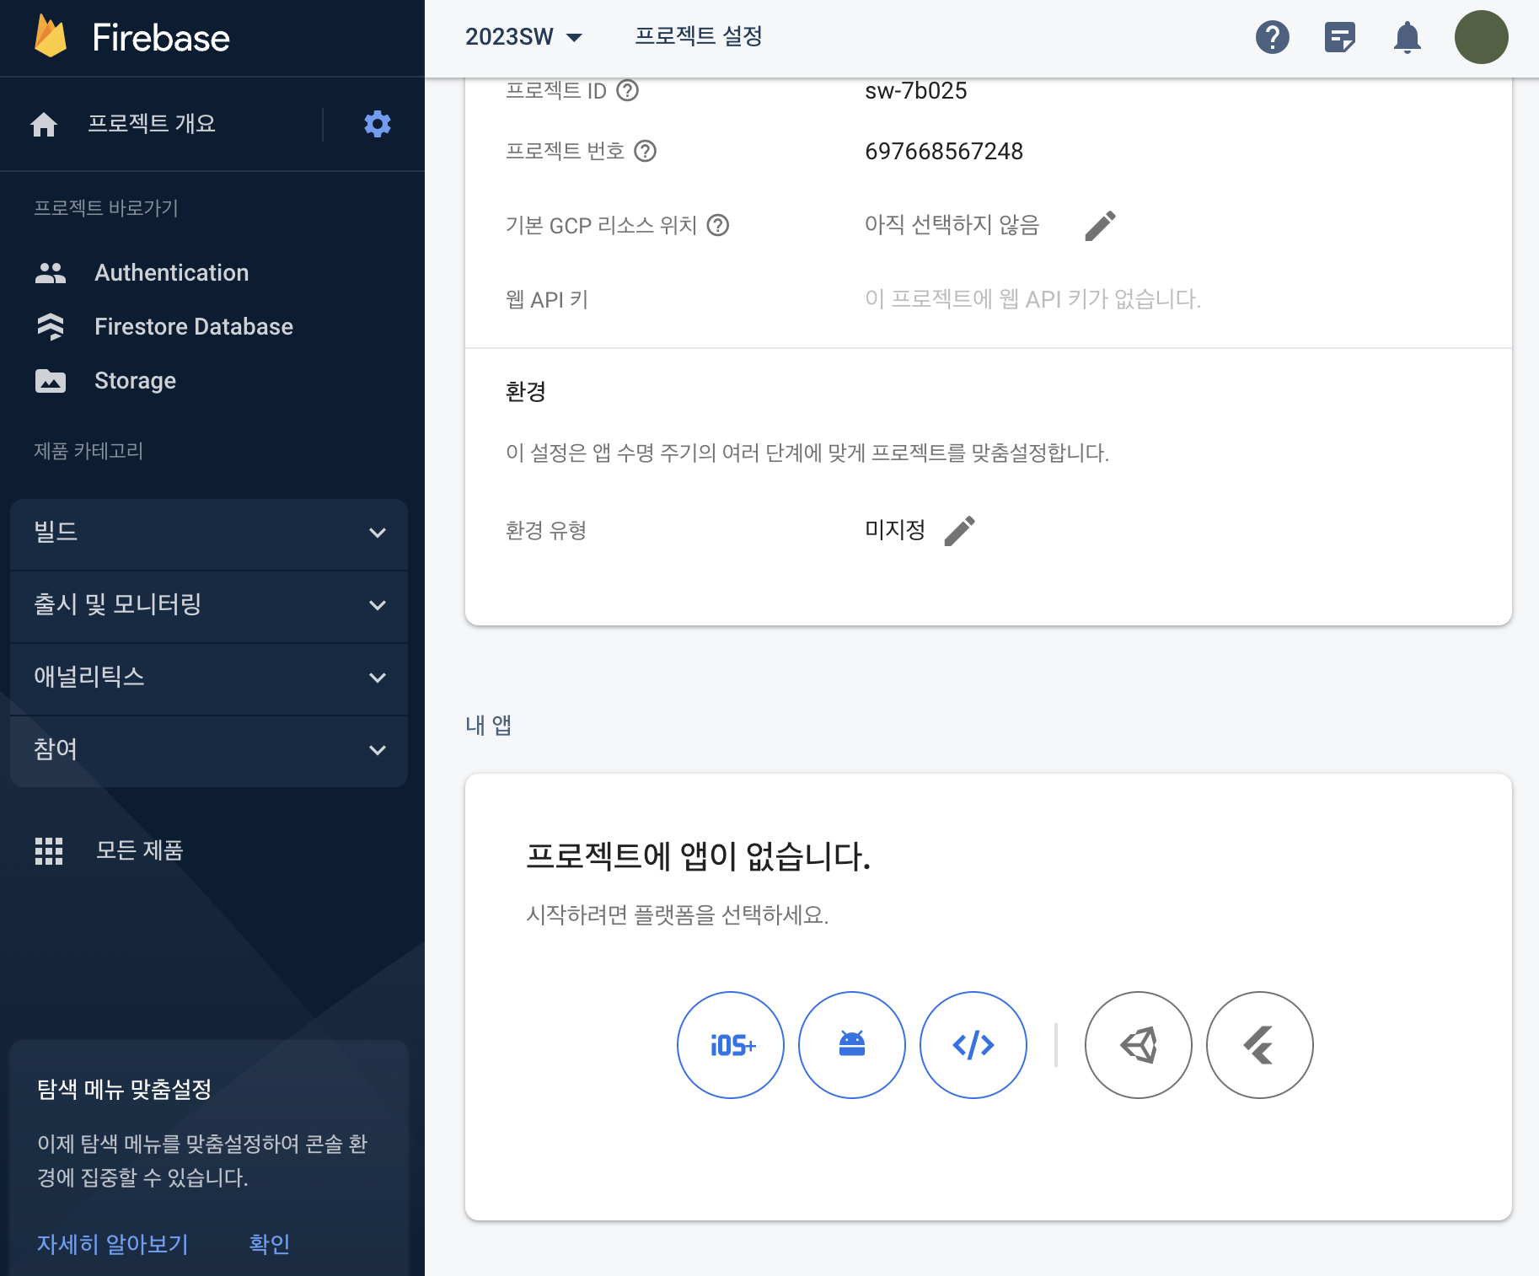Expand the 애널리틱스 category
1539x1276 pixels.
[x=209, y=678]
